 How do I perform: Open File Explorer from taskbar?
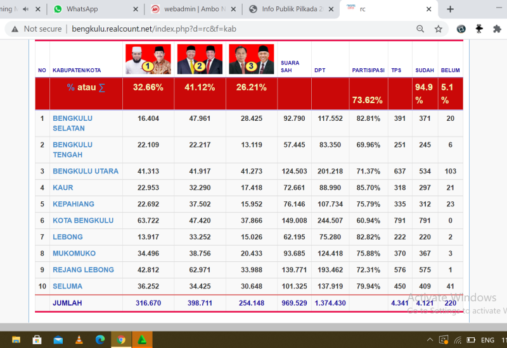pos(16,340)
